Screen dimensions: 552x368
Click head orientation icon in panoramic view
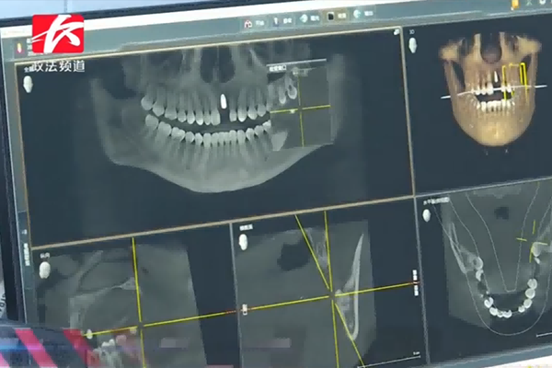click(28, 84)
